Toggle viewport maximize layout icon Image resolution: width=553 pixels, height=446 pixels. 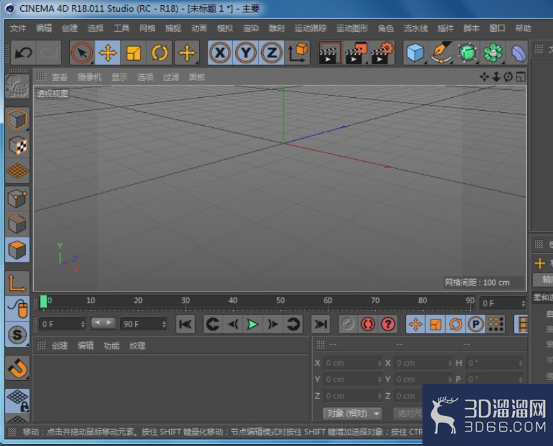520,77
